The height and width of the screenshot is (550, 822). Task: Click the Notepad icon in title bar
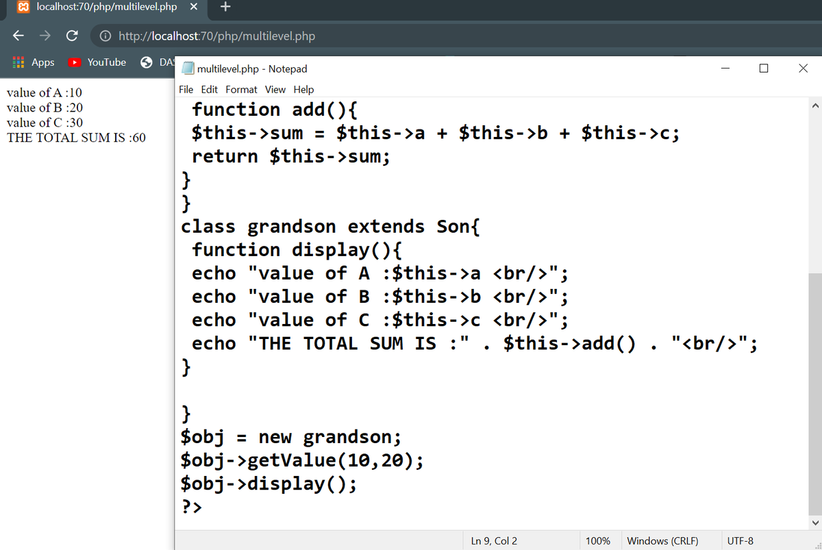click(187, 68)
